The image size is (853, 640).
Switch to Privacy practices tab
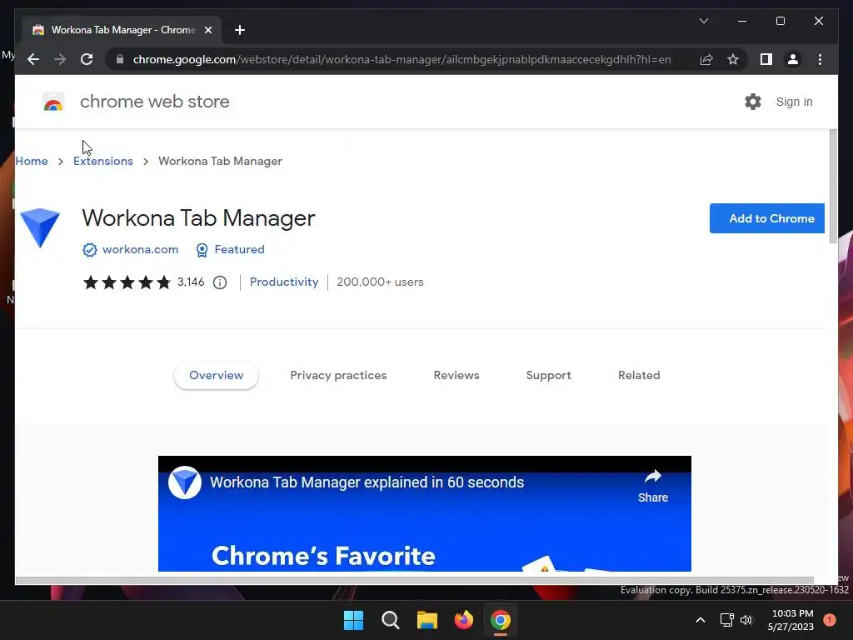coord(338,376)
